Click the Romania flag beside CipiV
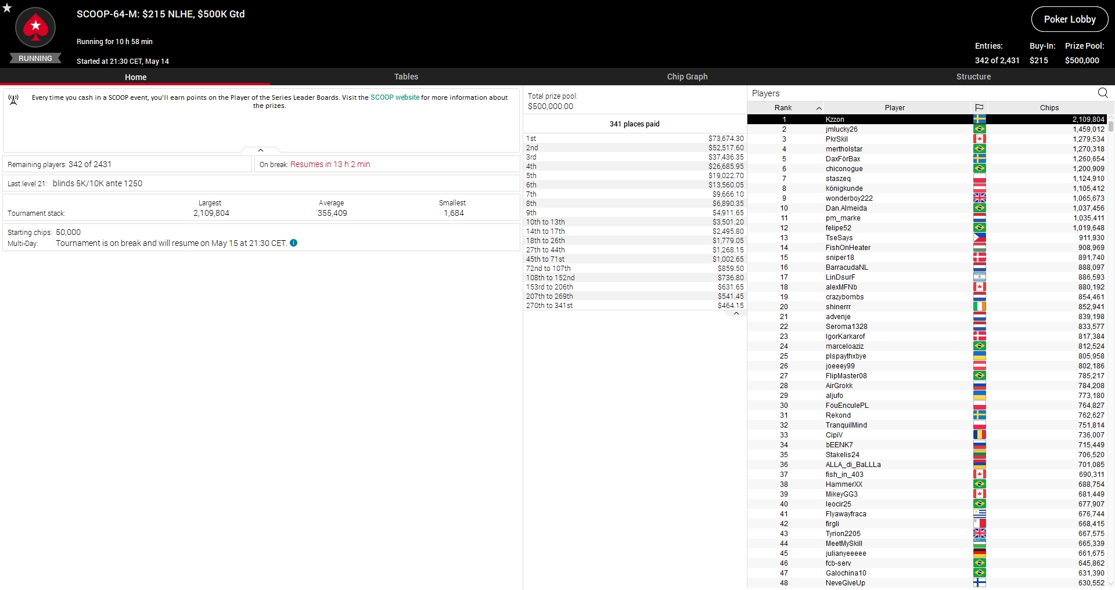The height and width of the screenshot is (590, 1115). (x=980, y=435)
